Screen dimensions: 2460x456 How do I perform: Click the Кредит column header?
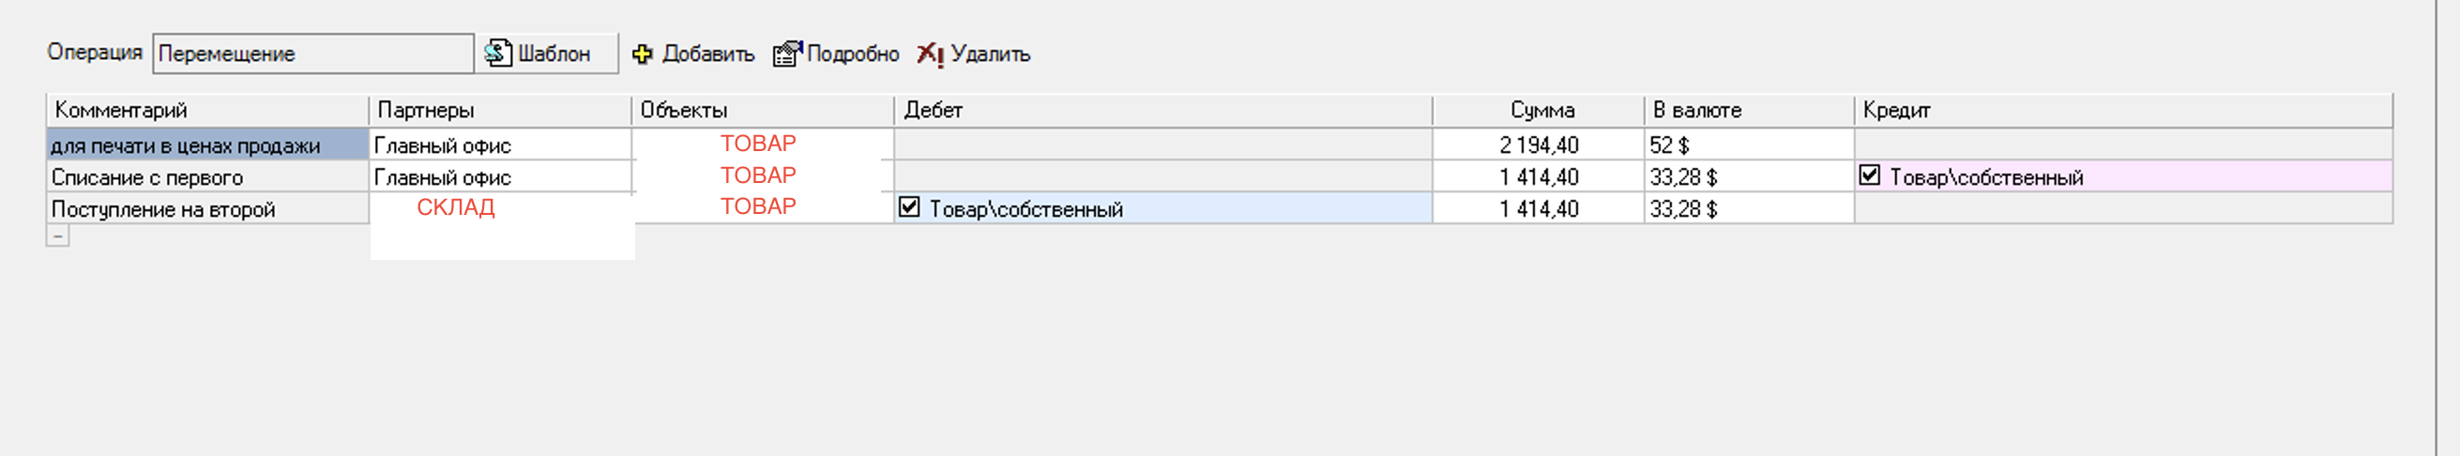(2122, 110)
